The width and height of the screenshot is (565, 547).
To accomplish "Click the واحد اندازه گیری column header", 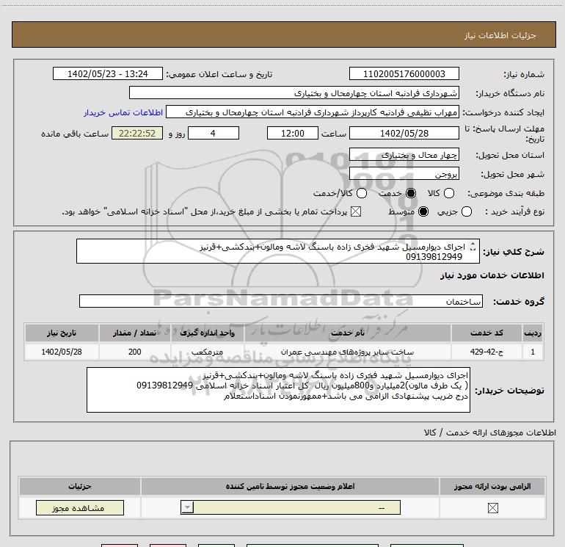I will [x=207, y=333].
